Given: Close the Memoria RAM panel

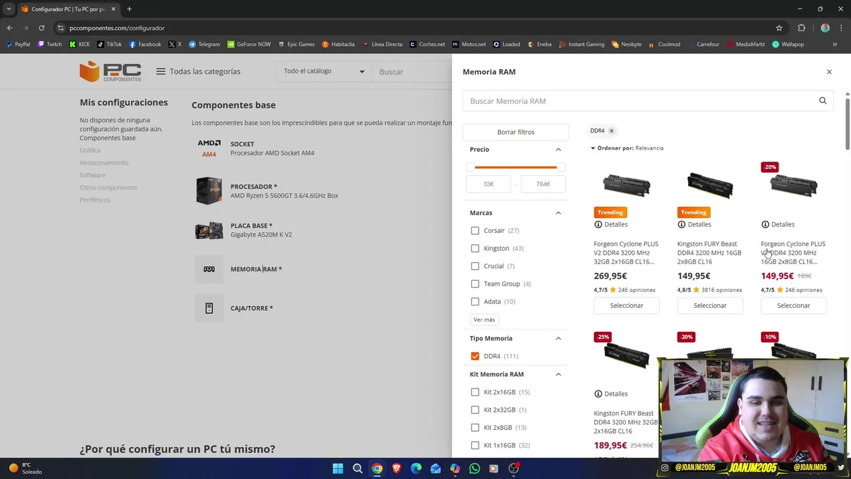Looking at the screenshot, I should (x=829, y=72).
